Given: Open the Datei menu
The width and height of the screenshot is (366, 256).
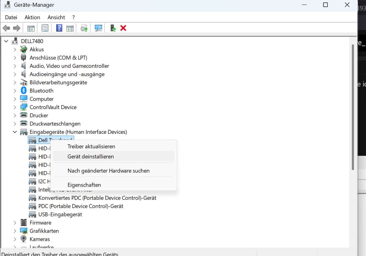Looking at the screenshot, I should pyautogui.click(x=11, y=17).
